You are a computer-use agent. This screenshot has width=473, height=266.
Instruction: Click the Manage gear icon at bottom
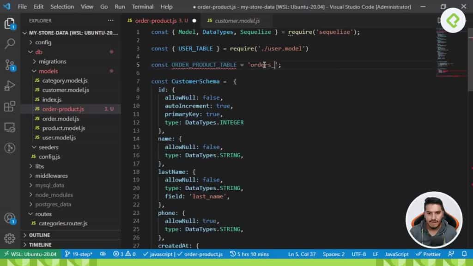click(x=9, y=239)
